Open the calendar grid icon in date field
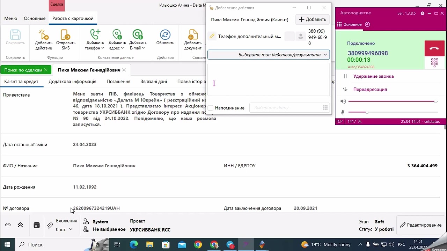This screenshot has width=447, height=251. coord(325,108)
